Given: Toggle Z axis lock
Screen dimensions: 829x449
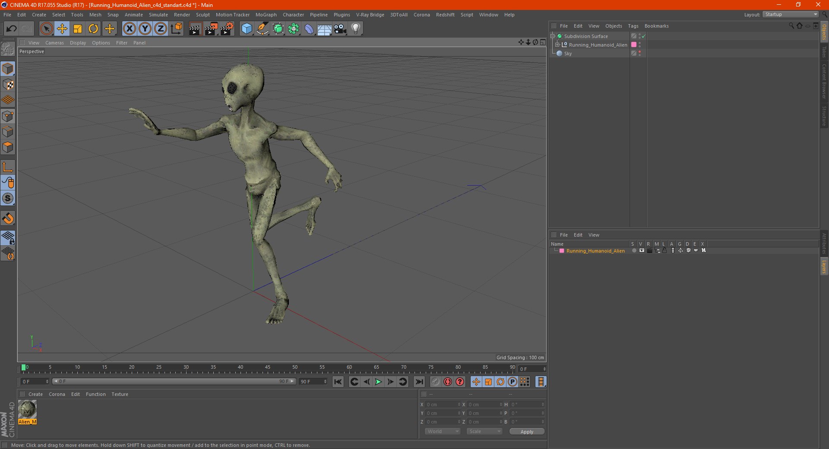Looking at the screenshot, I should coord(161,29).
